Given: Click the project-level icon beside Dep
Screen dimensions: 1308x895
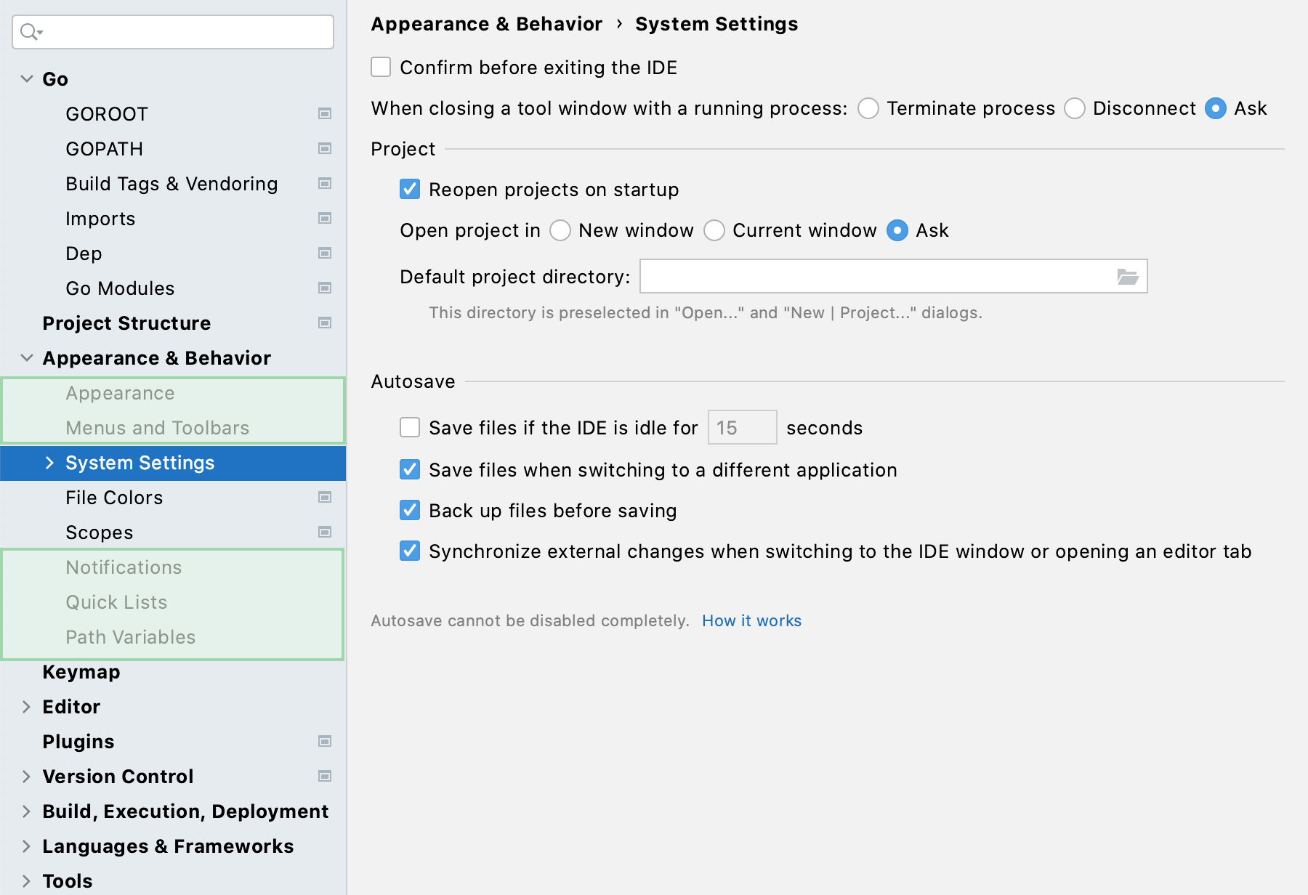Looking at the screenshot, I should click(325, 253).
